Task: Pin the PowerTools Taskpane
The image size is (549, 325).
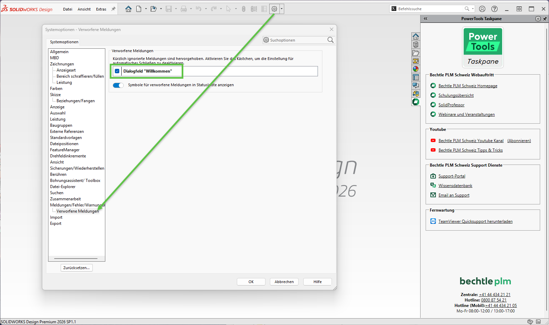Action: (545, 19)
